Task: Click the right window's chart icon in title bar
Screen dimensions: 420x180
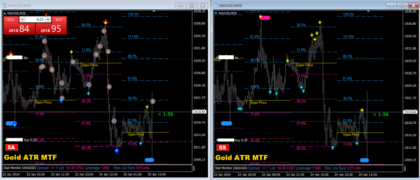Action: pyautogui.click(x=216, y=5)
